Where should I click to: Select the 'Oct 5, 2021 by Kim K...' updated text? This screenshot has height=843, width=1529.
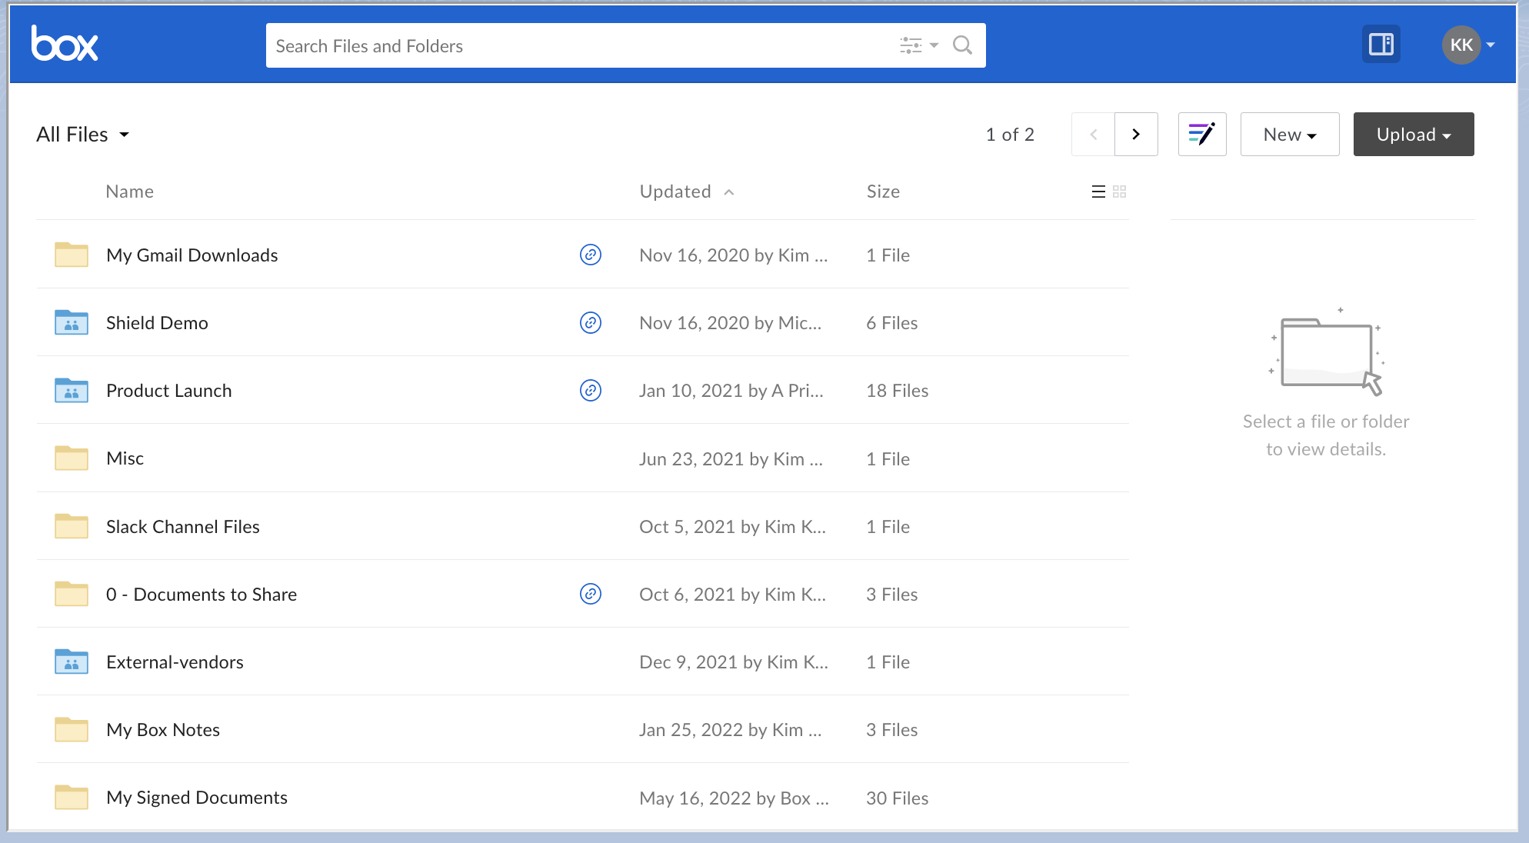coord(733,527)
